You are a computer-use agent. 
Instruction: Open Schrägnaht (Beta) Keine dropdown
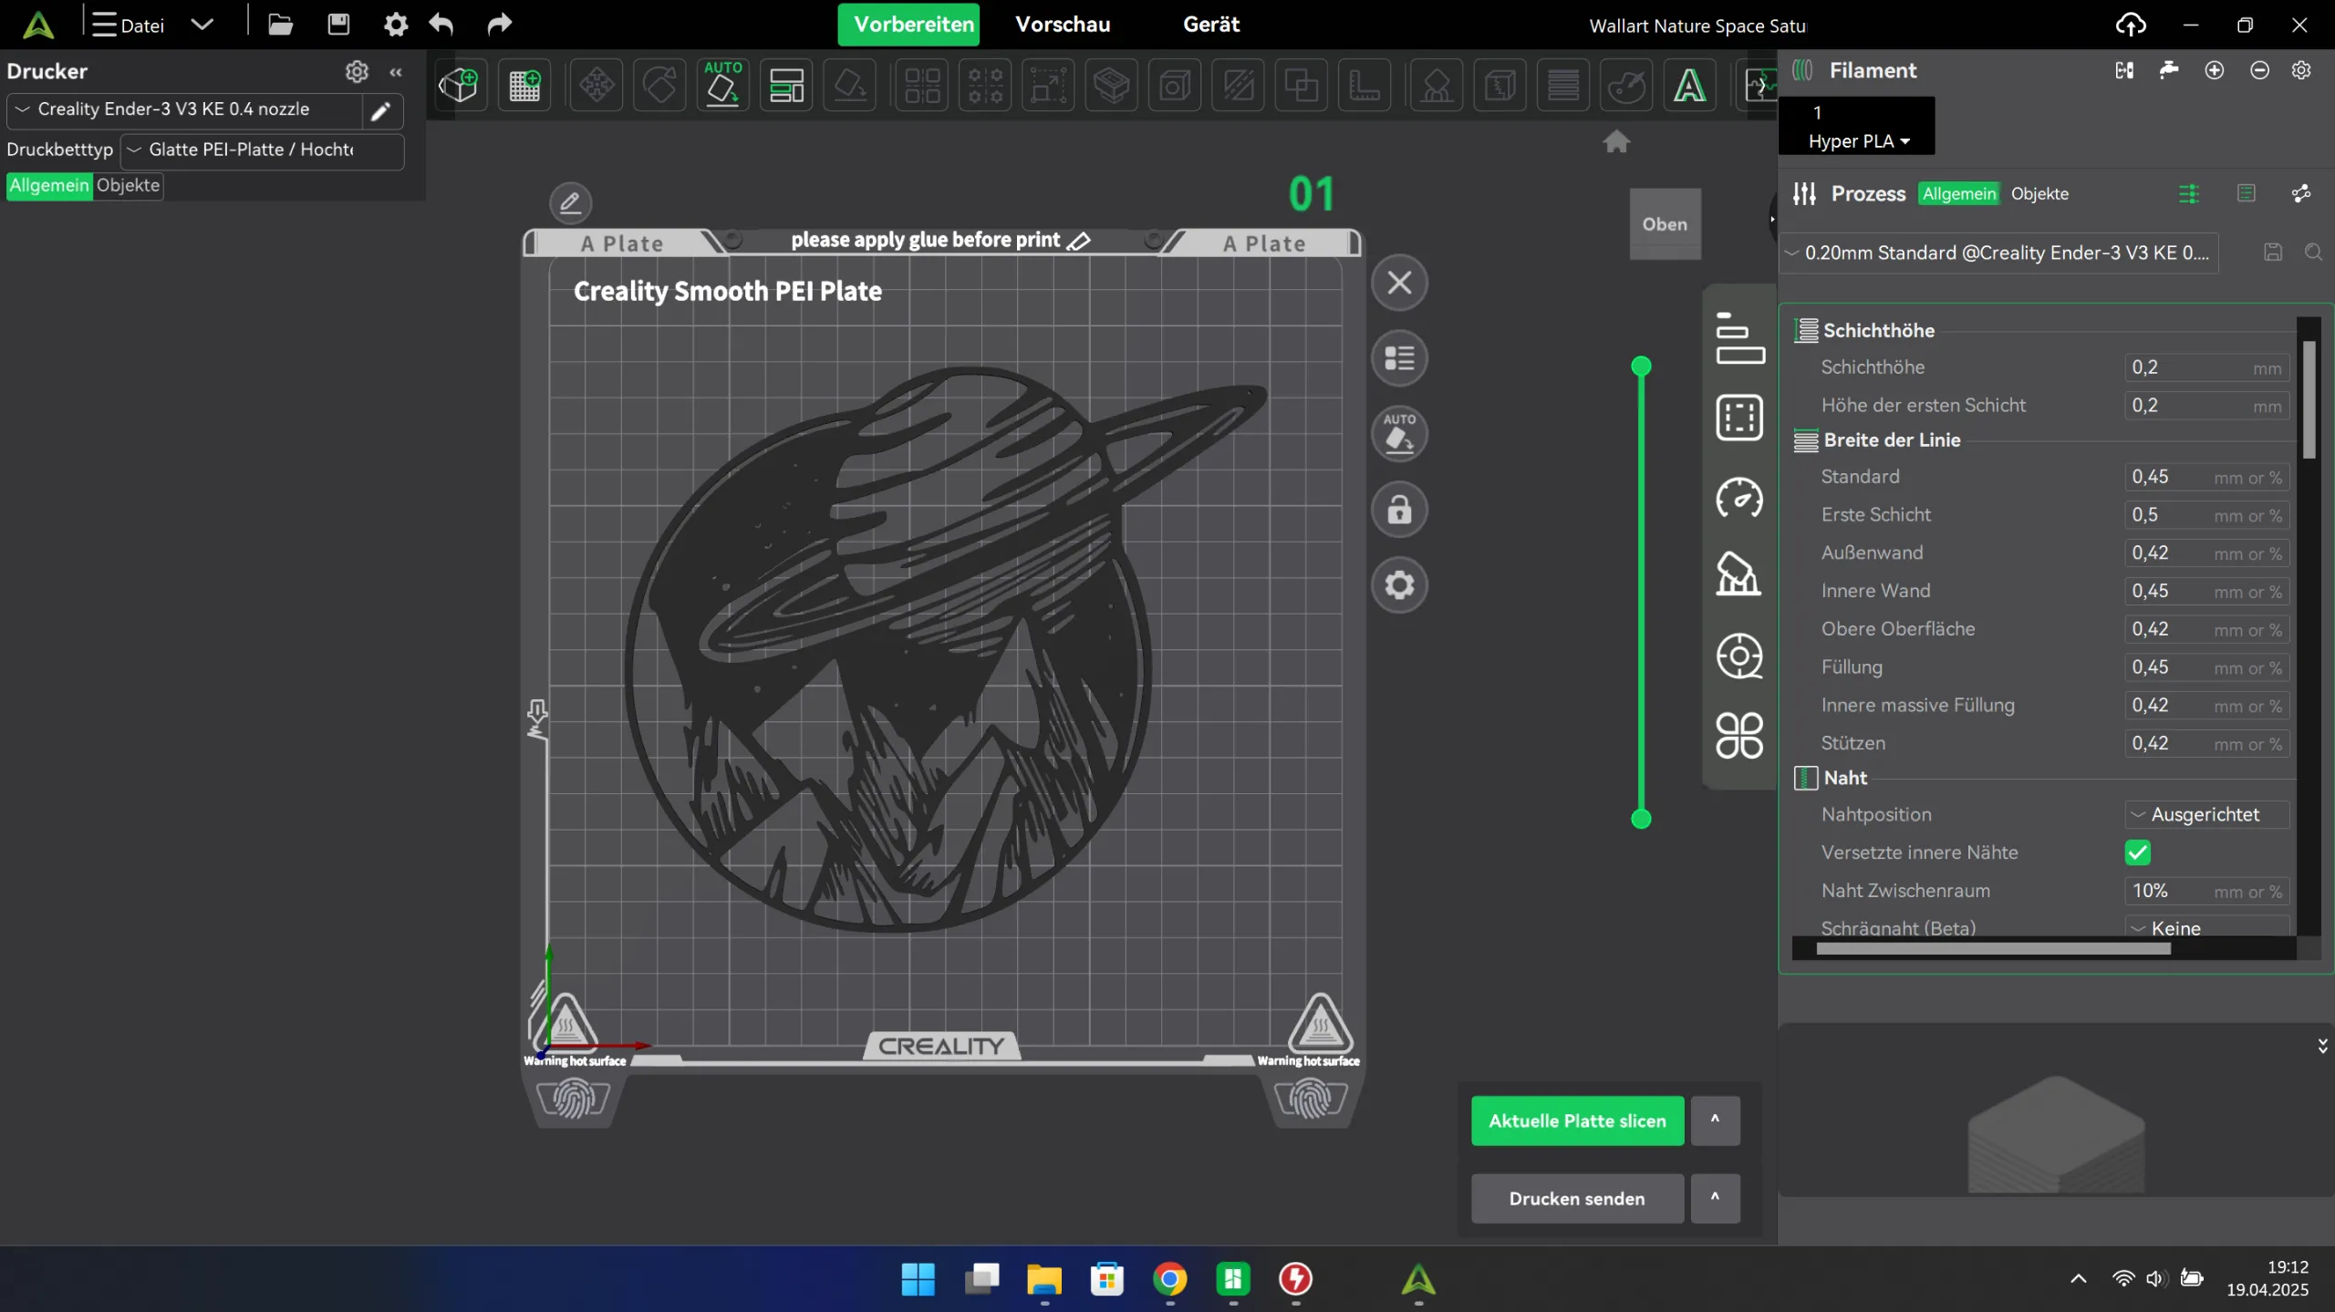(2205, 928)
